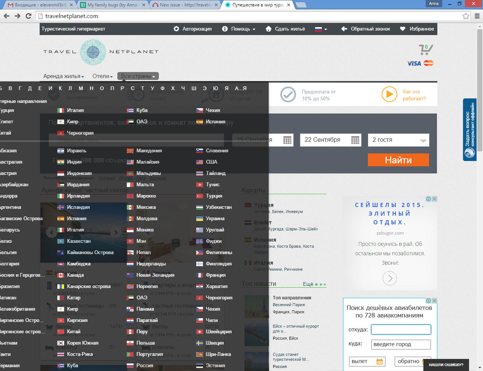Select Мальдивы in the countries list
This screenshot has width=483, height=371.
tap(148, 173)
